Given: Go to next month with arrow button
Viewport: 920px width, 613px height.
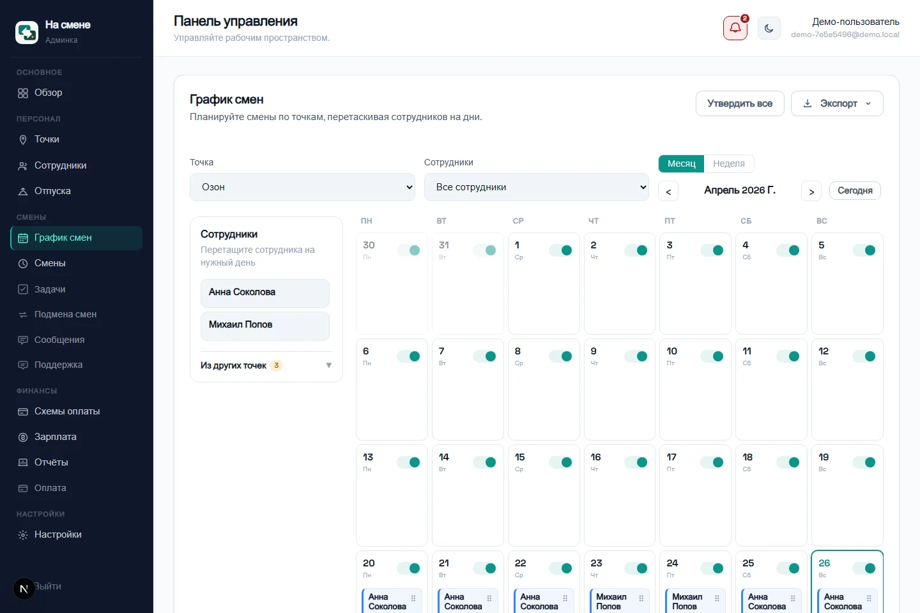Looking at the screenshot, I should pyautogui.click(x=811, y=191).
